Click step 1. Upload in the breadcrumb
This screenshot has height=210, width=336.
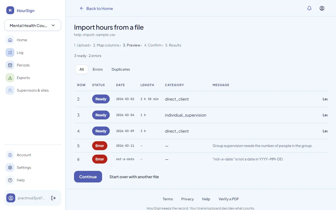82,45
